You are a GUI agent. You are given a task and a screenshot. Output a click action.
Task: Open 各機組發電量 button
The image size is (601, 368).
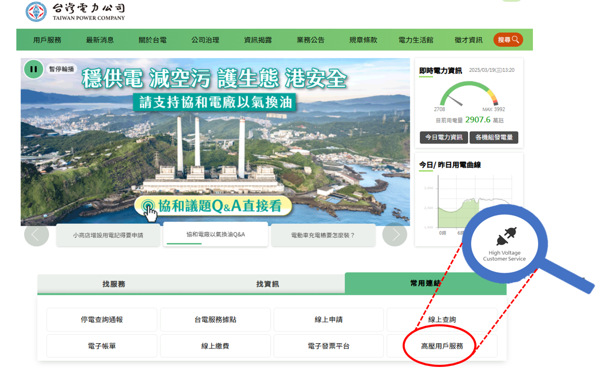[x=494, y=137]
